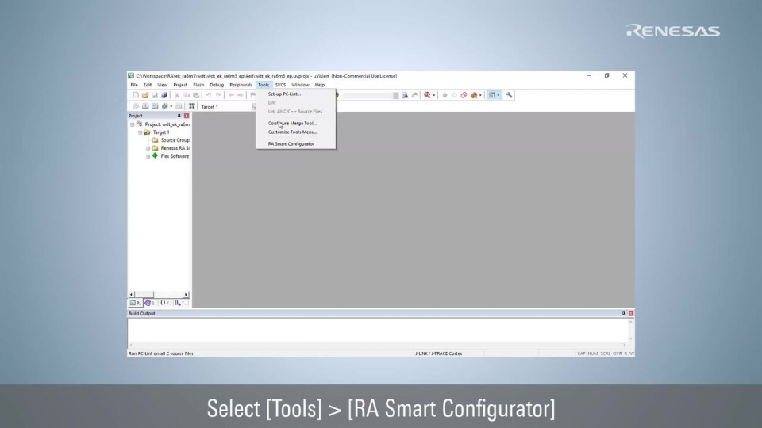Viewport: 762px width, 428px height.
Task: Pin the Build Output panel
Action: [624, 314]
